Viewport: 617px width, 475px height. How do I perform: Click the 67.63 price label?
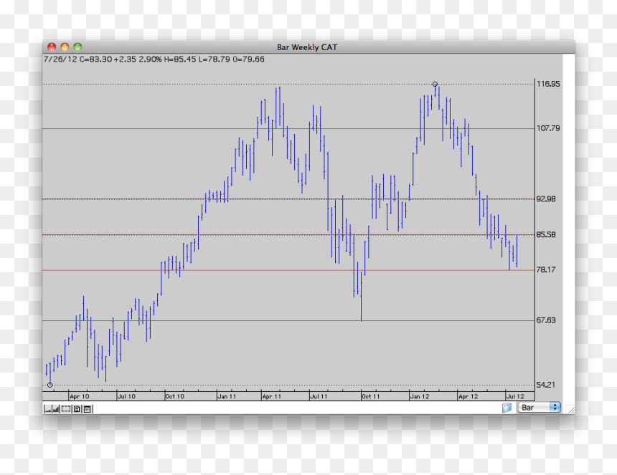[x=546, y=320]
